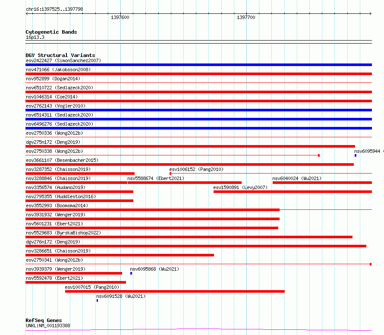The height and width of the screenshot is (335, 384).
Task: Open nsv1046314 (Coe2014) variant details
Action: (52, 97)
